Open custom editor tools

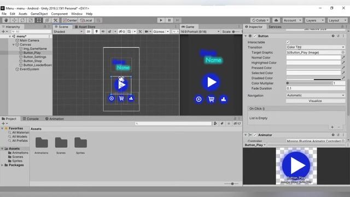[55, 20]
